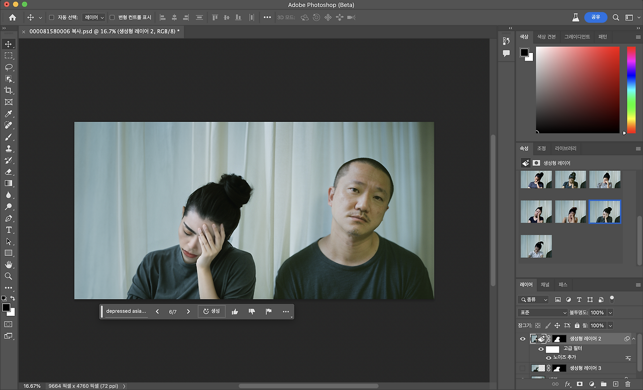This screenshot has height=390, width=643.
Task: Switch to the 패스 tab
Action: 563,284
